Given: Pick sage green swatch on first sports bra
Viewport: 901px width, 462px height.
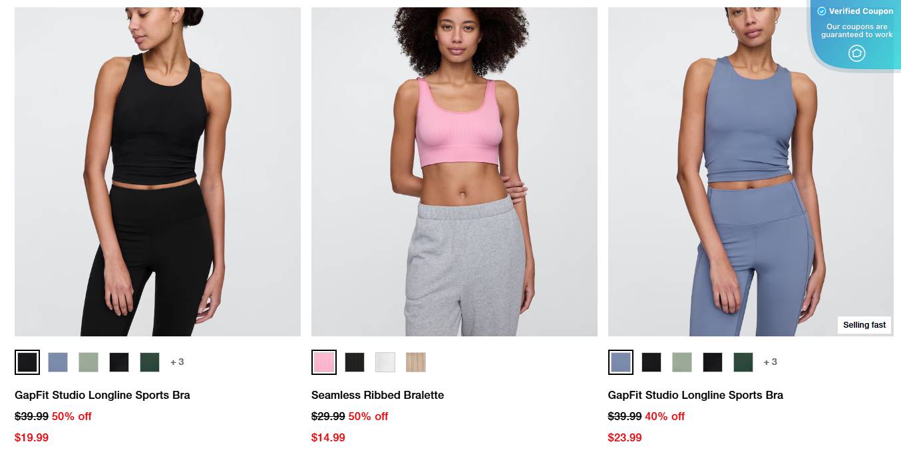Looking at the screenshot, I should [89, 362].
